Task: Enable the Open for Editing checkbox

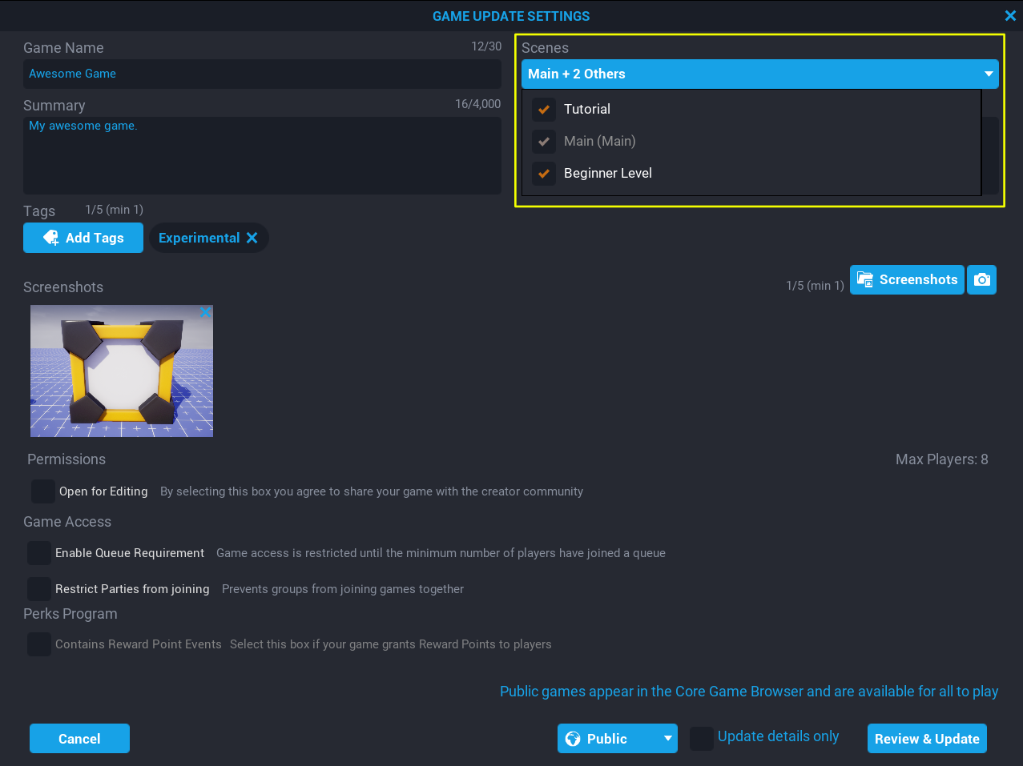Action: [x=43, y=491]
